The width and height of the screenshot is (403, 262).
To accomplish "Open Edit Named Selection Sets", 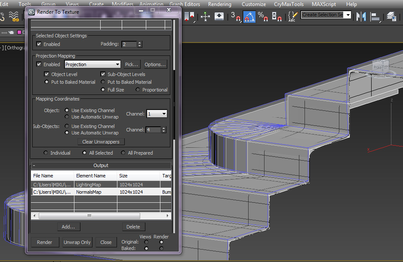I will (x=292, y=17).
